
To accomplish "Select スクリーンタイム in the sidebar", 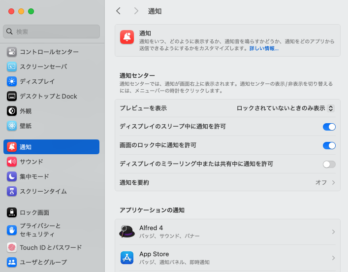I will click(x=43, y=191).
